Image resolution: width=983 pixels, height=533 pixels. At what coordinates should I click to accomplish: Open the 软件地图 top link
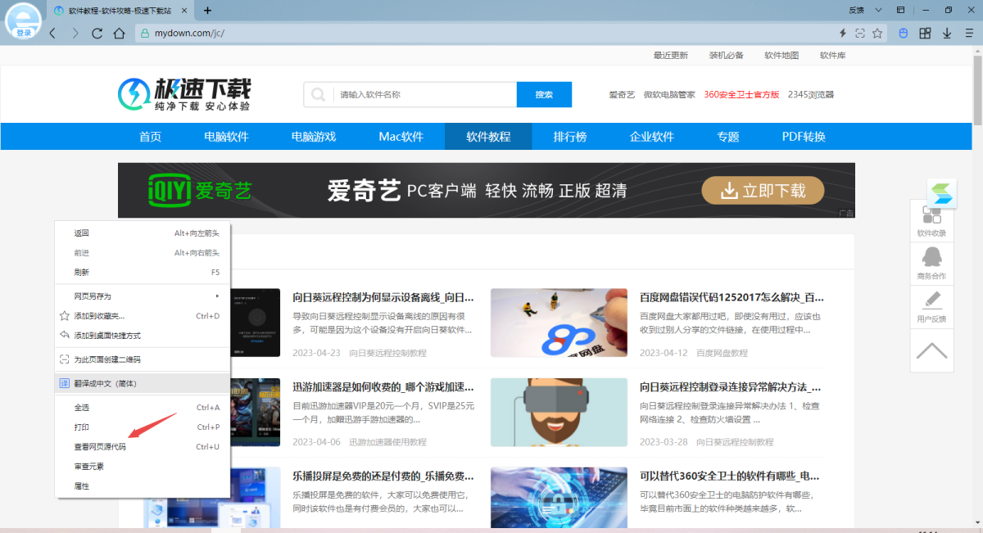coord(781,56)
